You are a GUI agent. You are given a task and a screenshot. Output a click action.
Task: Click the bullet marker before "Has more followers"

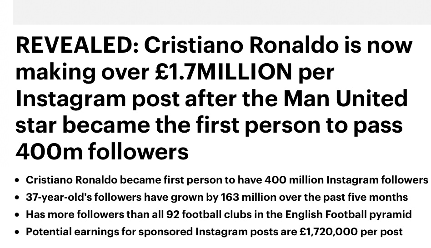point(18,215)
